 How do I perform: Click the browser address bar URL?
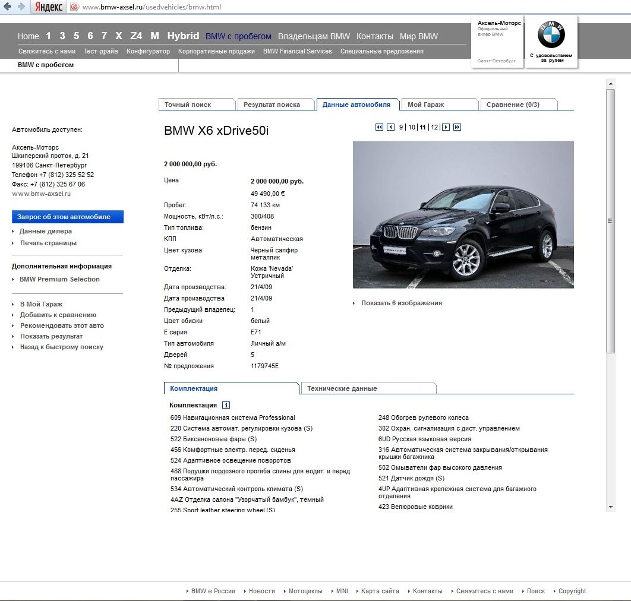tap(152, 7)
